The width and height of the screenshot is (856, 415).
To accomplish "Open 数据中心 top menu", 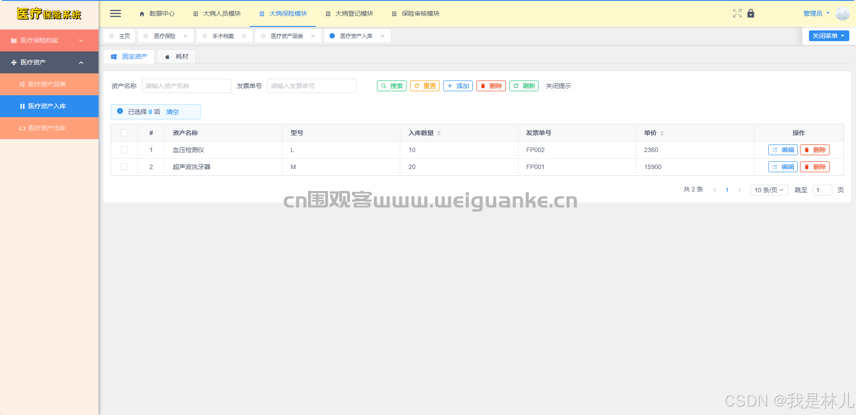I will (x=157, y=13).
